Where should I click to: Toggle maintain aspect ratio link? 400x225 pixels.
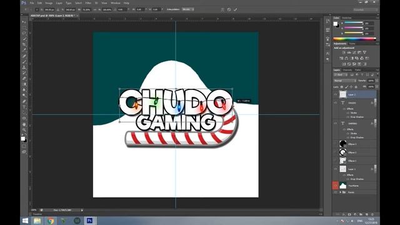coord(94,9)
